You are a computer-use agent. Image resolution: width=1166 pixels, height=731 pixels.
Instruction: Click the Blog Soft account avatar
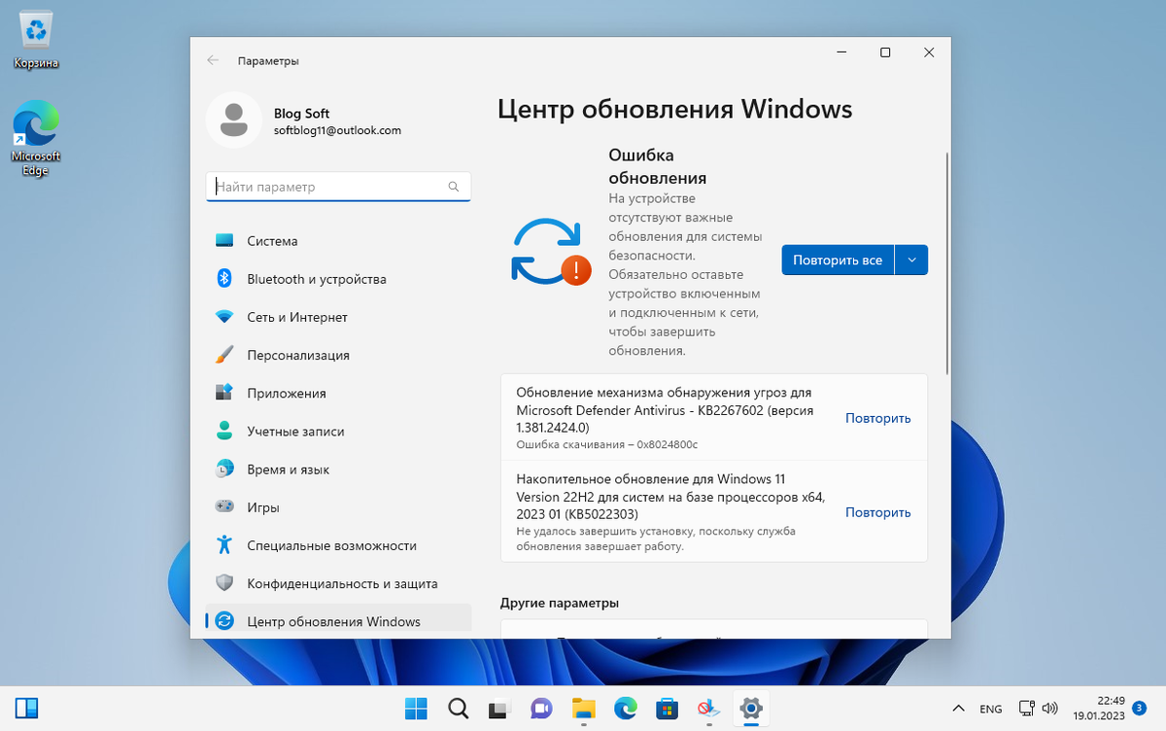[234, 120]
